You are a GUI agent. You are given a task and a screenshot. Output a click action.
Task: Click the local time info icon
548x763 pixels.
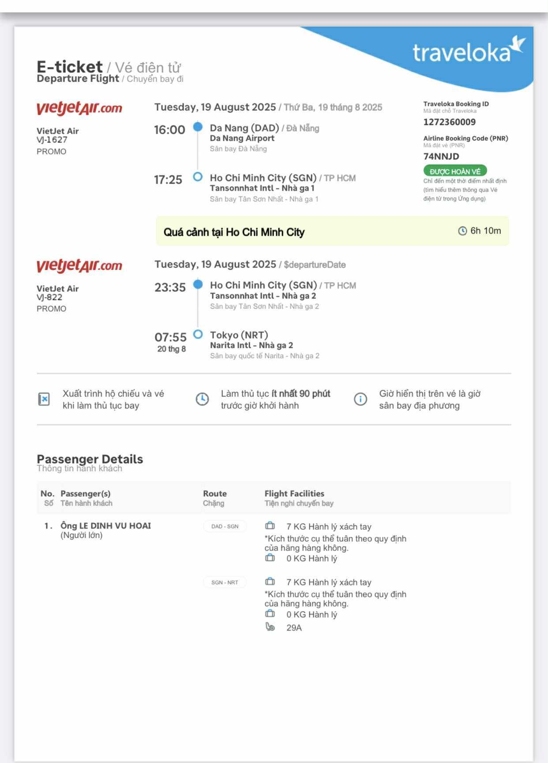360,399
